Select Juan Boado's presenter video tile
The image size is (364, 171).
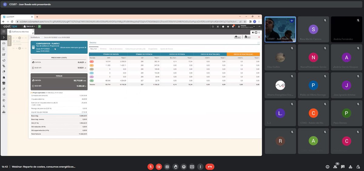[x=280, y=29]
